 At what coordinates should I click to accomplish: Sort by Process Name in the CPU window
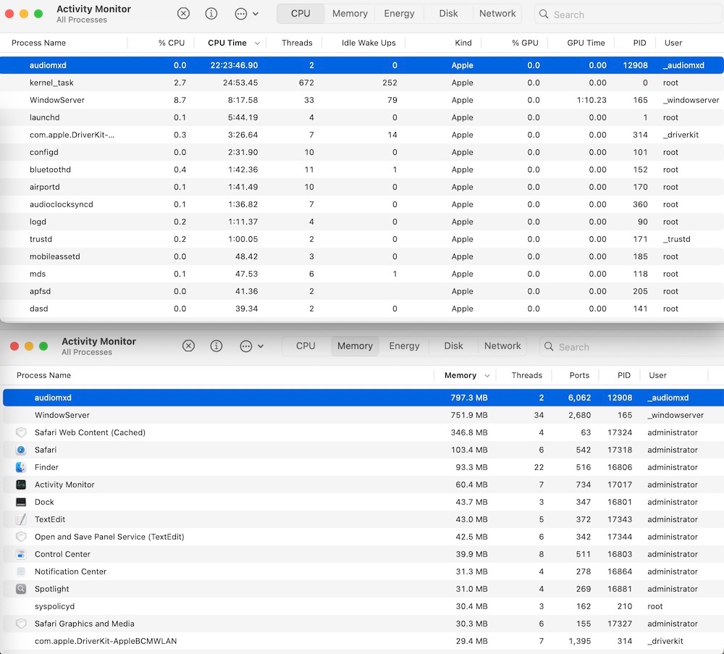[64, 43]
